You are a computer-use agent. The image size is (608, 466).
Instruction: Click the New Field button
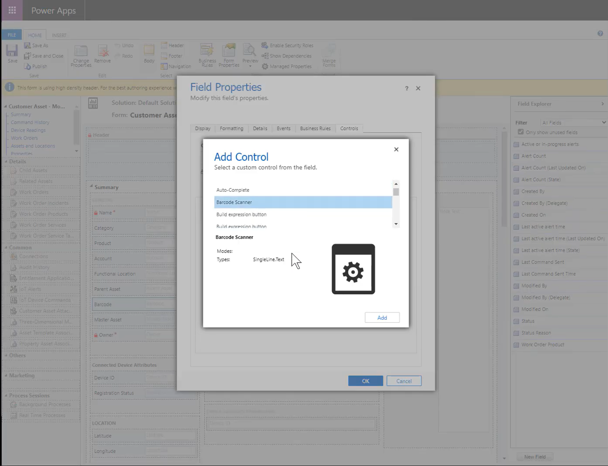tap(535, 457)
